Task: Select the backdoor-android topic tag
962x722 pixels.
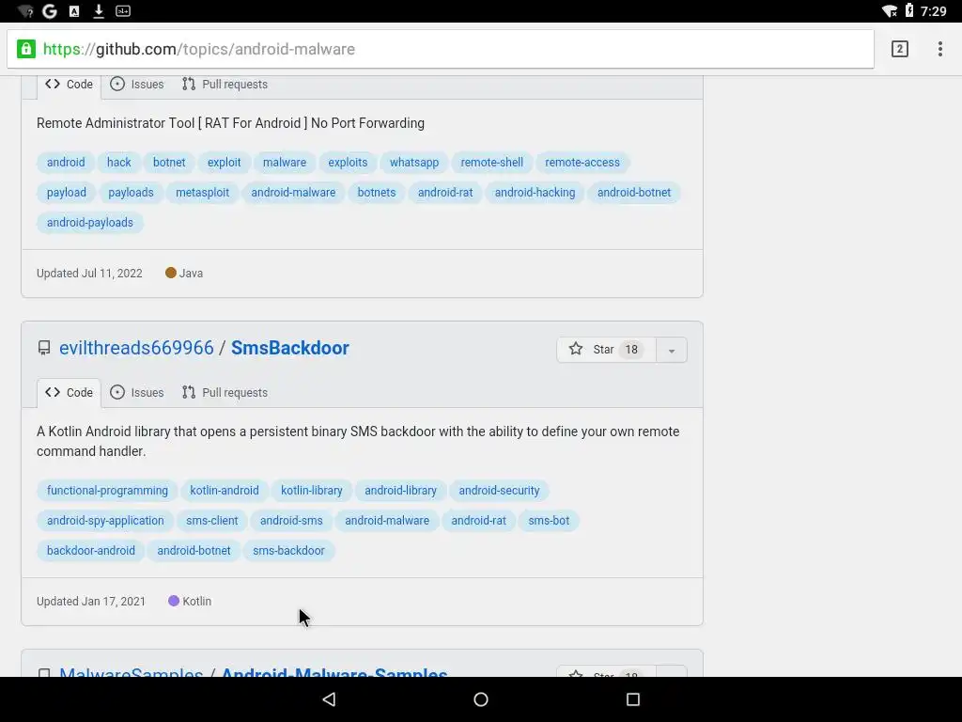Action: tap(91, 551)
